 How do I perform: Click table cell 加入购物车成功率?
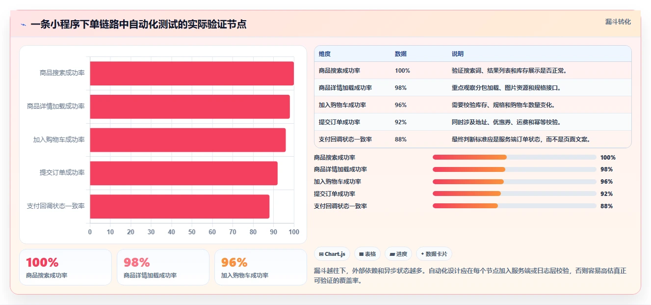[342, 105]
